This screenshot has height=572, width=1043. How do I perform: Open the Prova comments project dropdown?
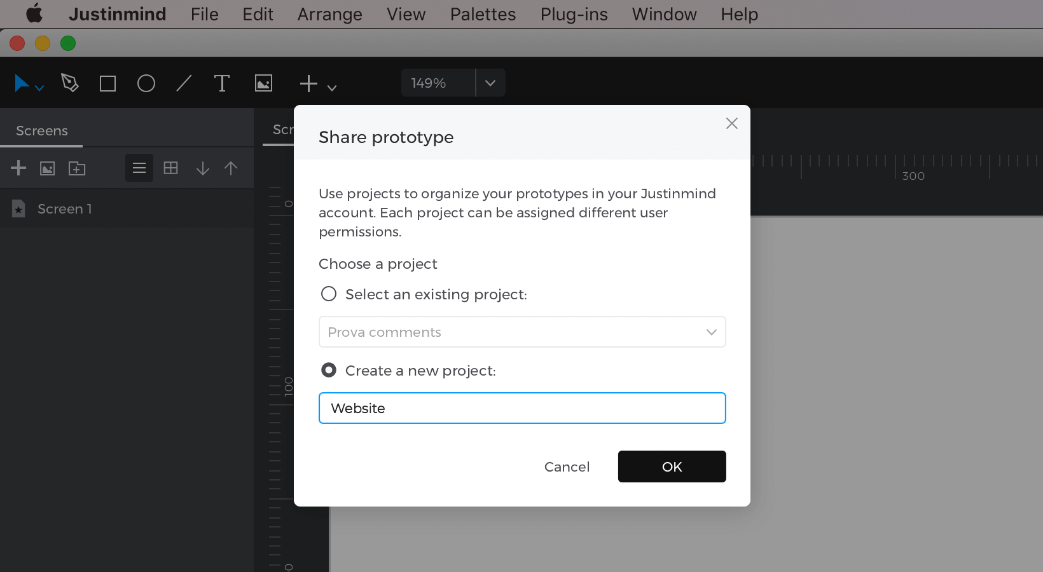[x=522, y=332]
